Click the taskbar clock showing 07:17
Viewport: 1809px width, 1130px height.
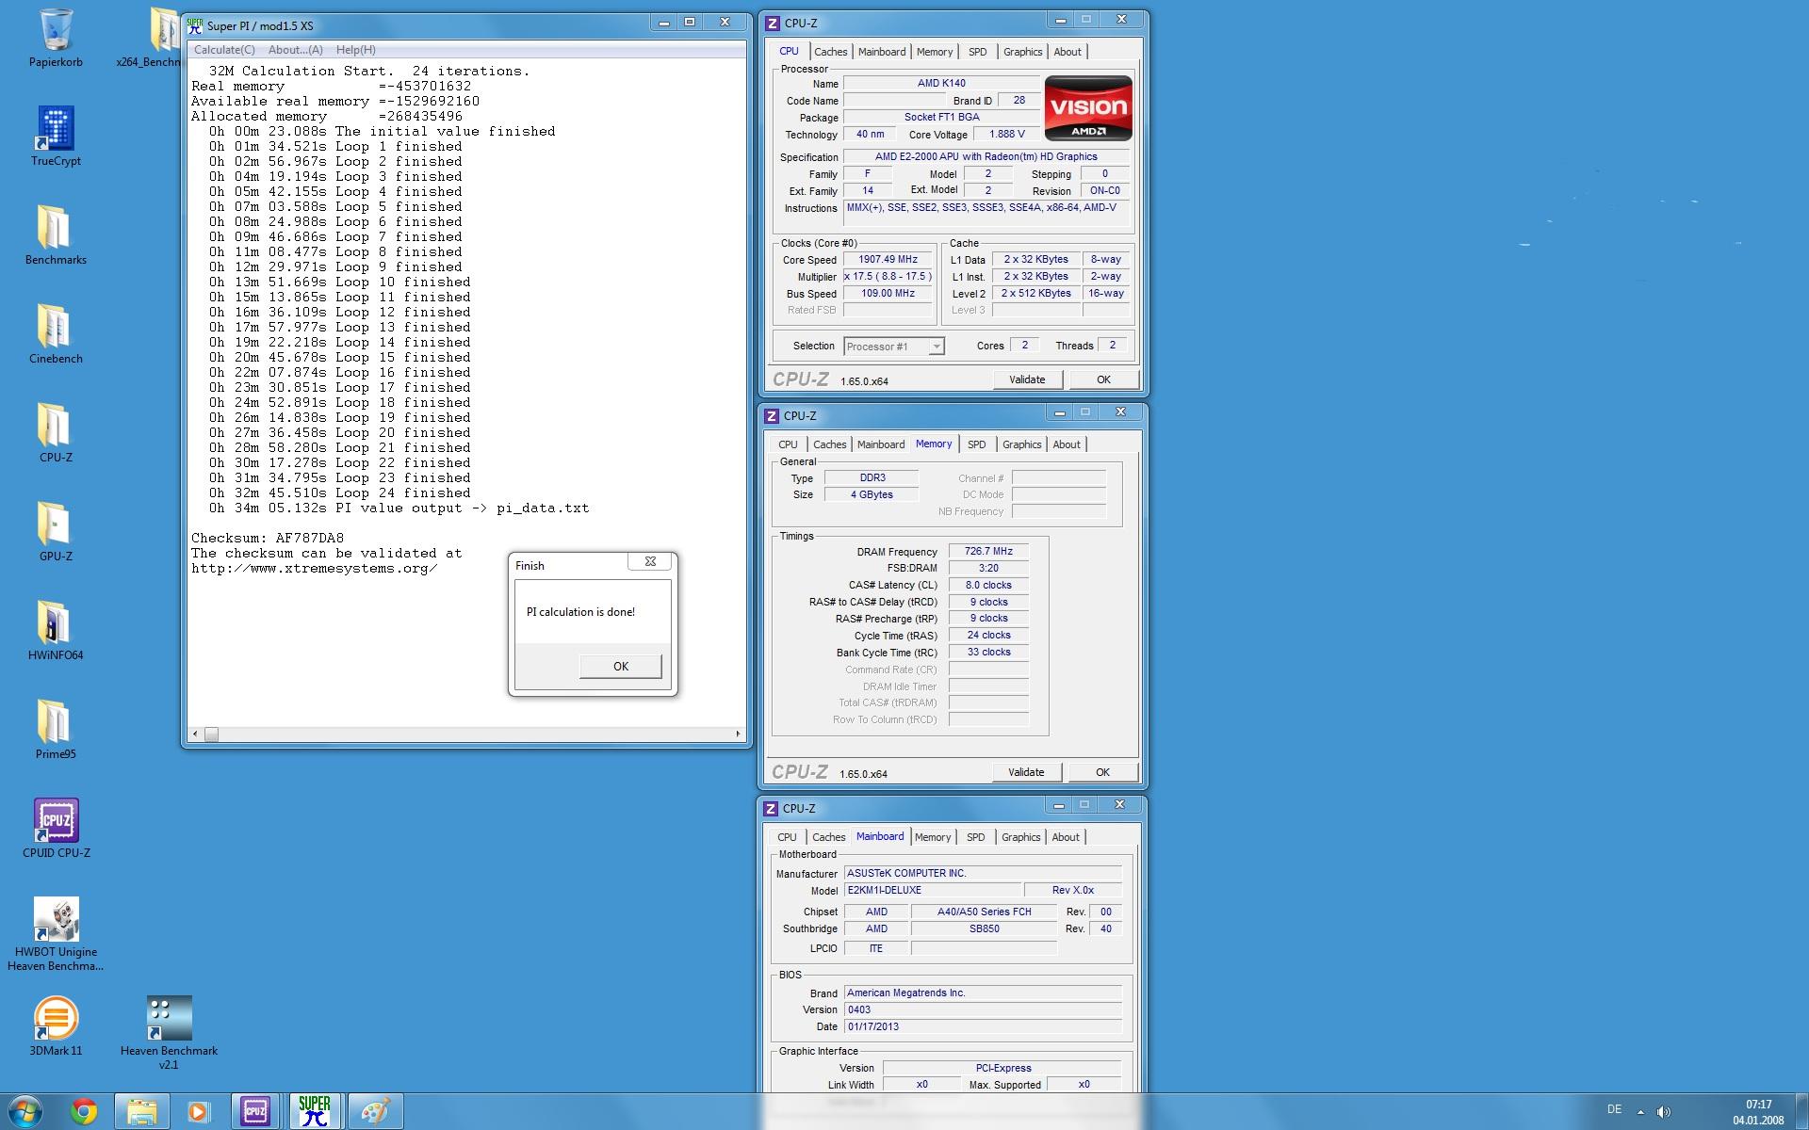click(1758, 1112)
